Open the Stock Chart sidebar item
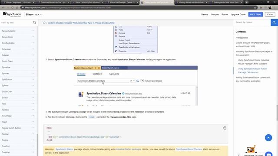Viewport: 278px width, 156px height. point(18,91)
